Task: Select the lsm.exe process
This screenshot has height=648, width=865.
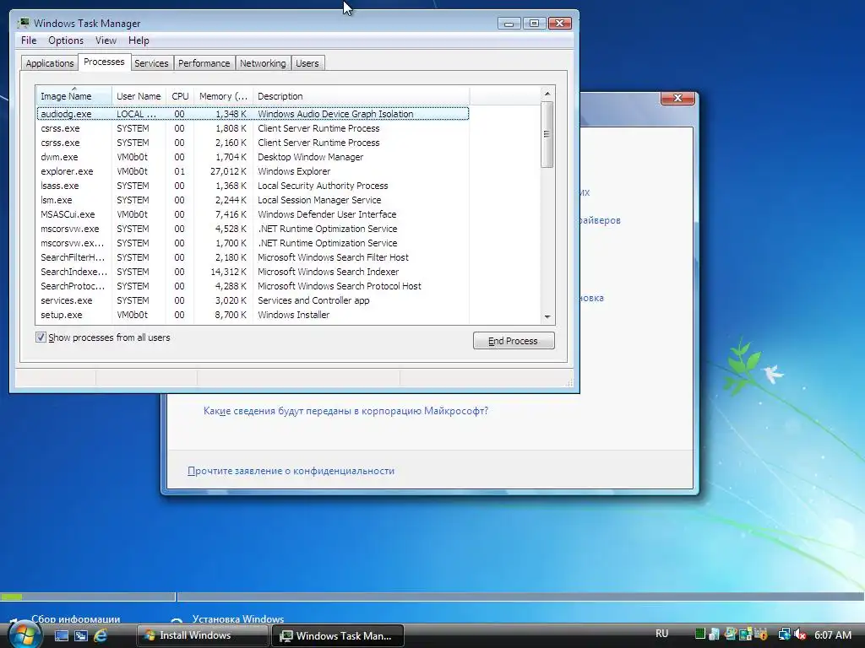Action: pos(253,200)
